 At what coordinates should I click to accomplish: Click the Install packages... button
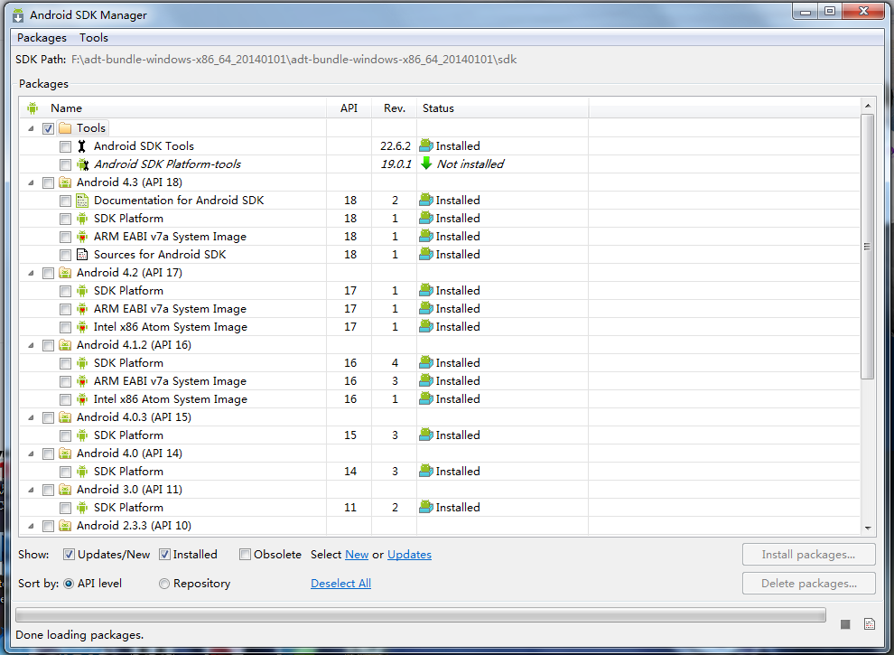808,555
